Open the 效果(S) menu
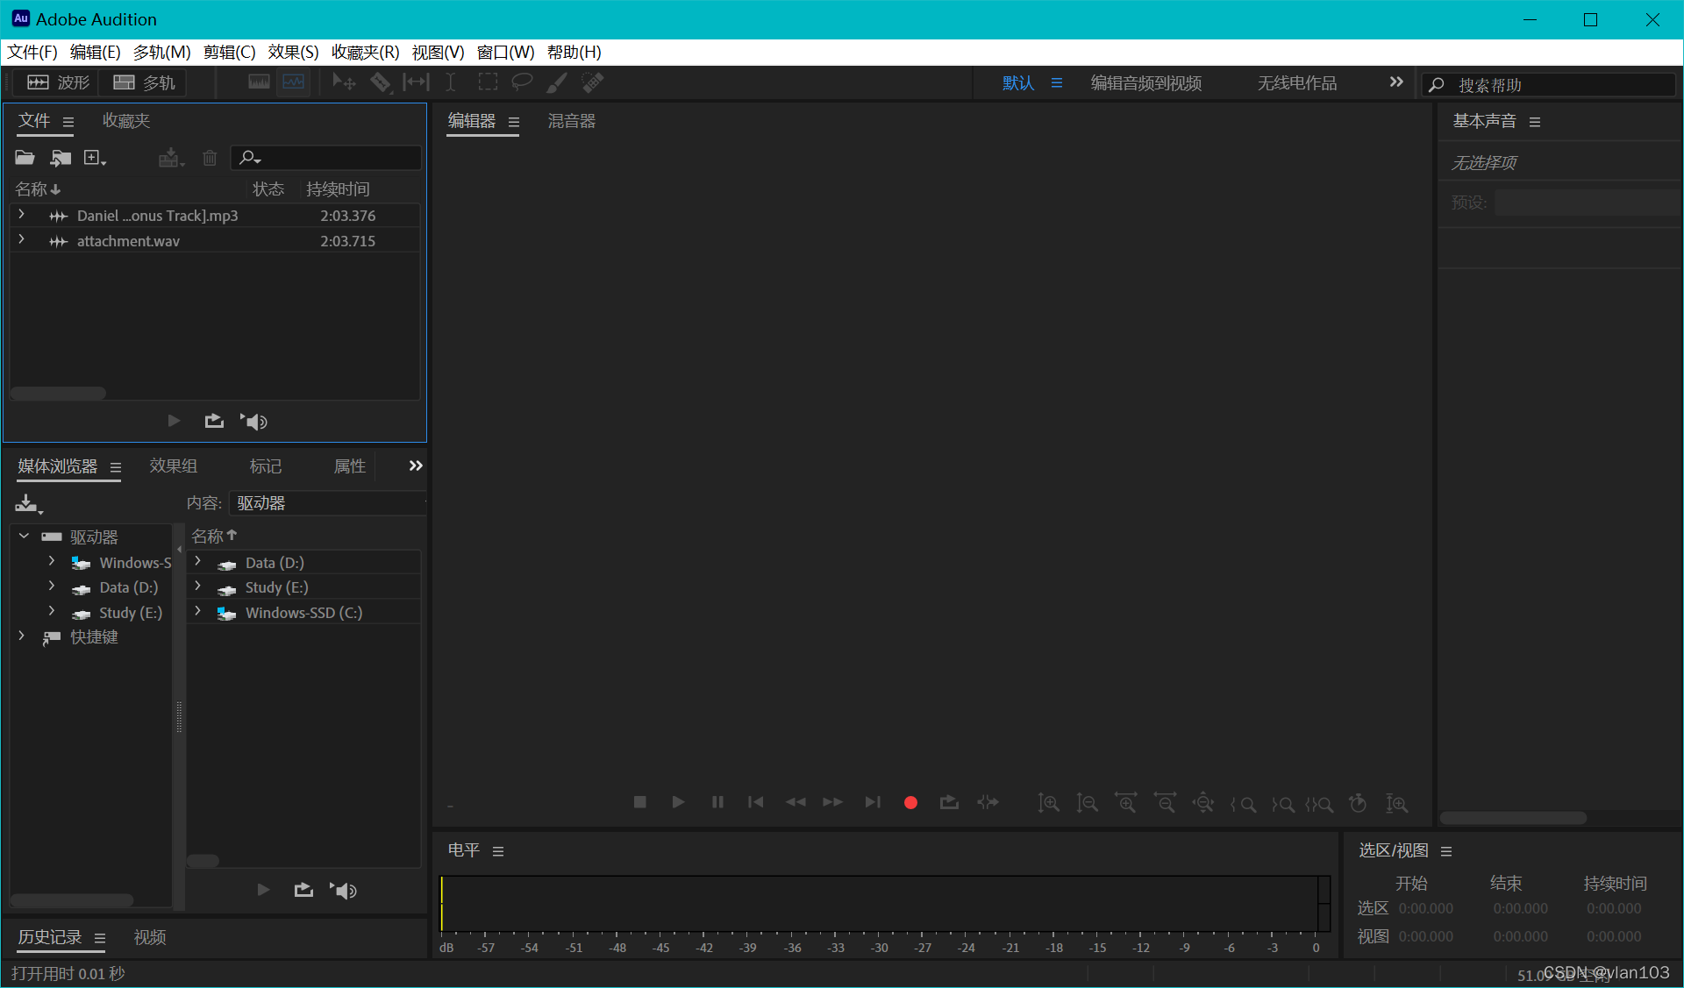 click(x=293, y=52)
